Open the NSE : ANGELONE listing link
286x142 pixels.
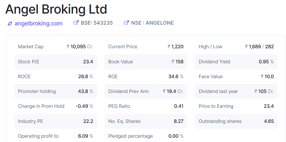point(152,23)
